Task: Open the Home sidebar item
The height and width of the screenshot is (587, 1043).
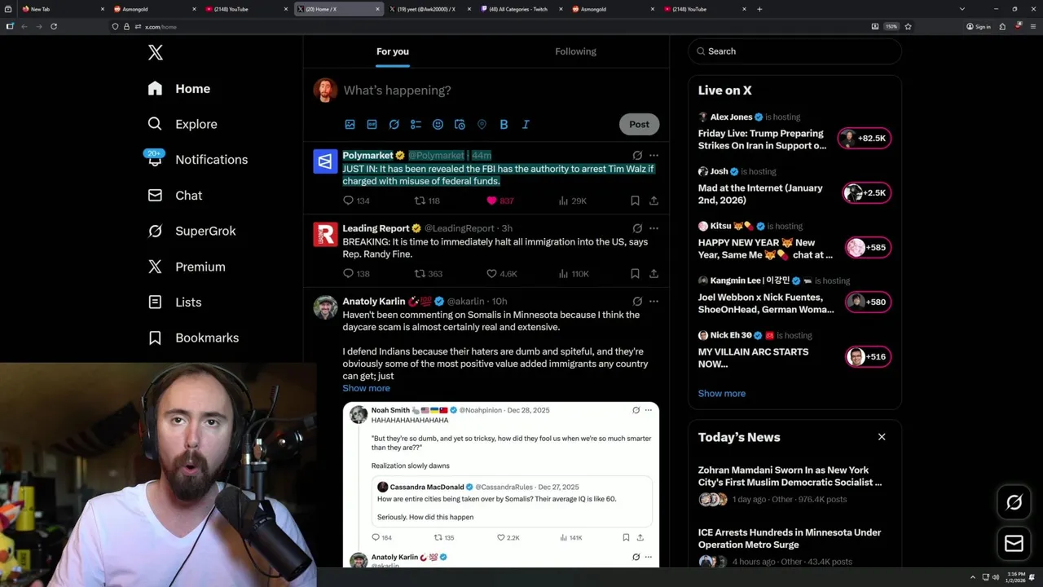Action: click(x=179, y=89)
